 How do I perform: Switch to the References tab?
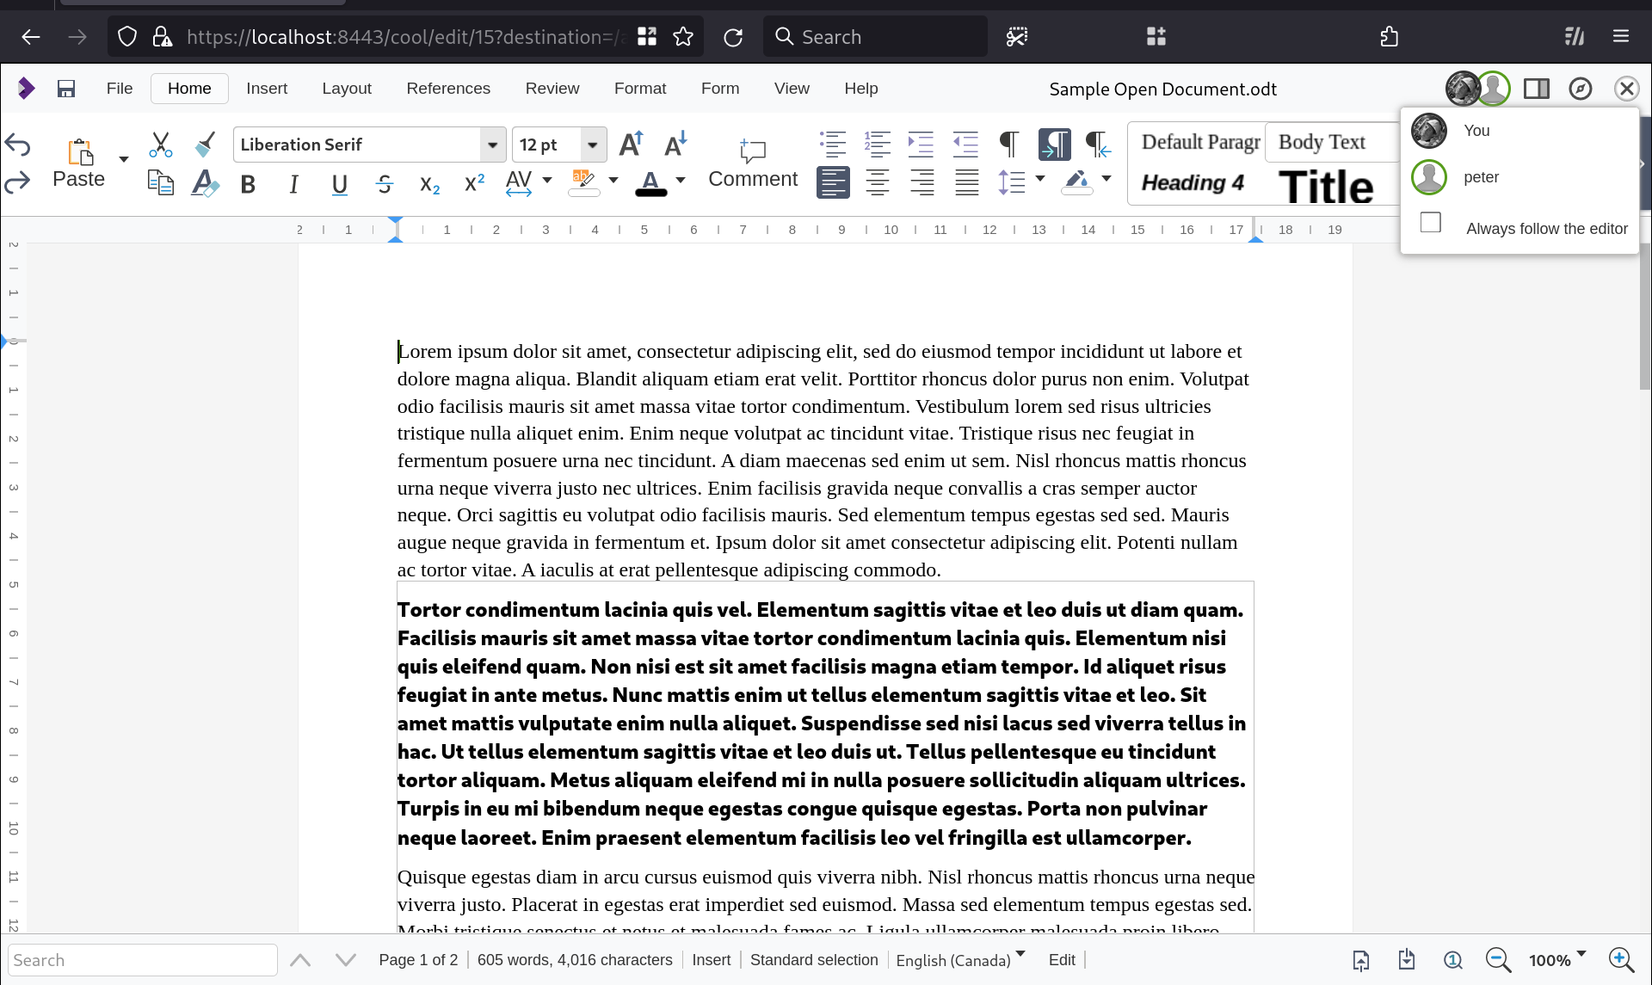[x=448, y=89]
